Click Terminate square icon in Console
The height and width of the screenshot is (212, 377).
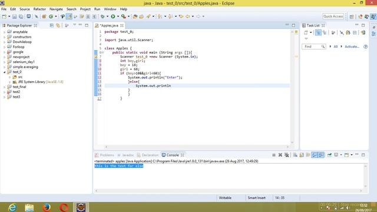click(273, 155)
